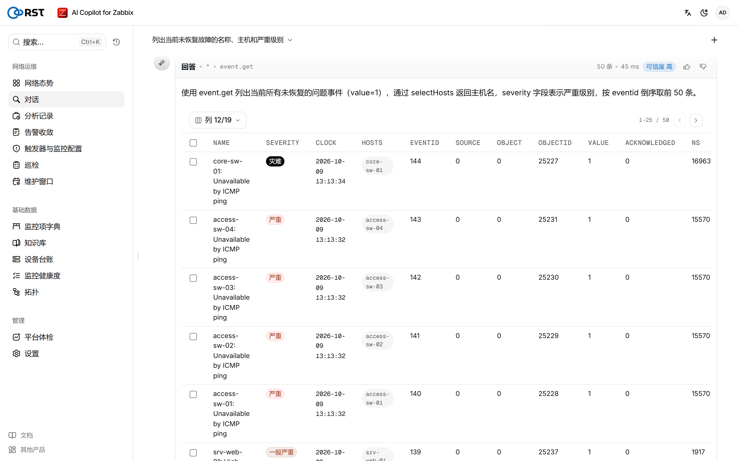Open 巡检 in the sidebar
The image size is (738, 461).
pyautogui.click(x=66, y=165)
